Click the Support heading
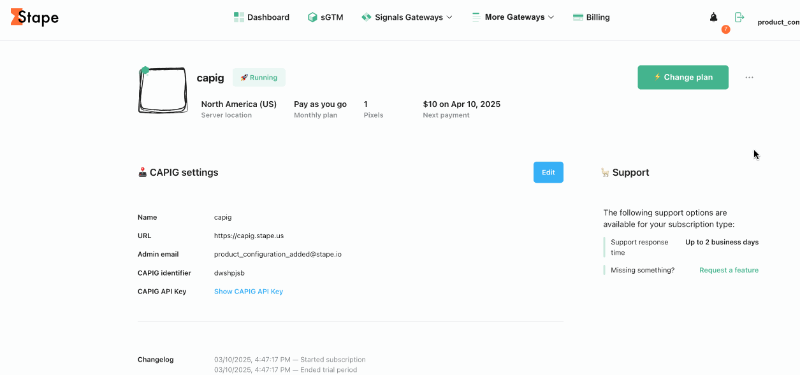 click(625, 172)
